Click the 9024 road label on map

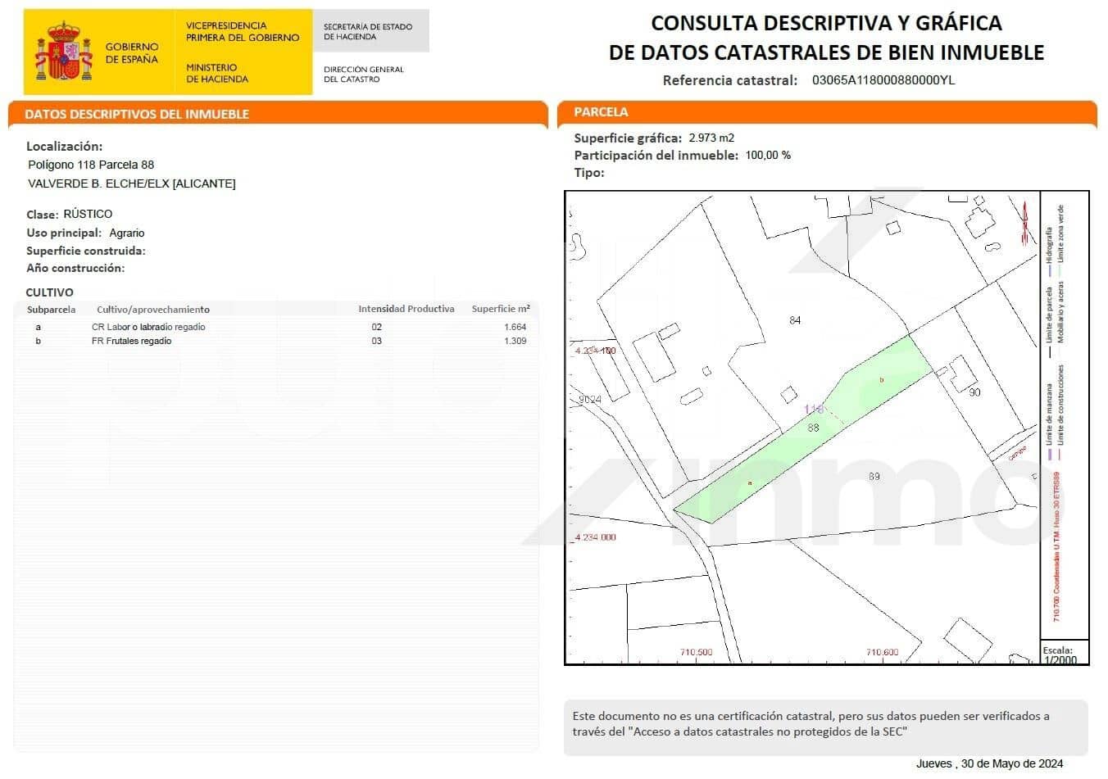[x=590, y=400]
